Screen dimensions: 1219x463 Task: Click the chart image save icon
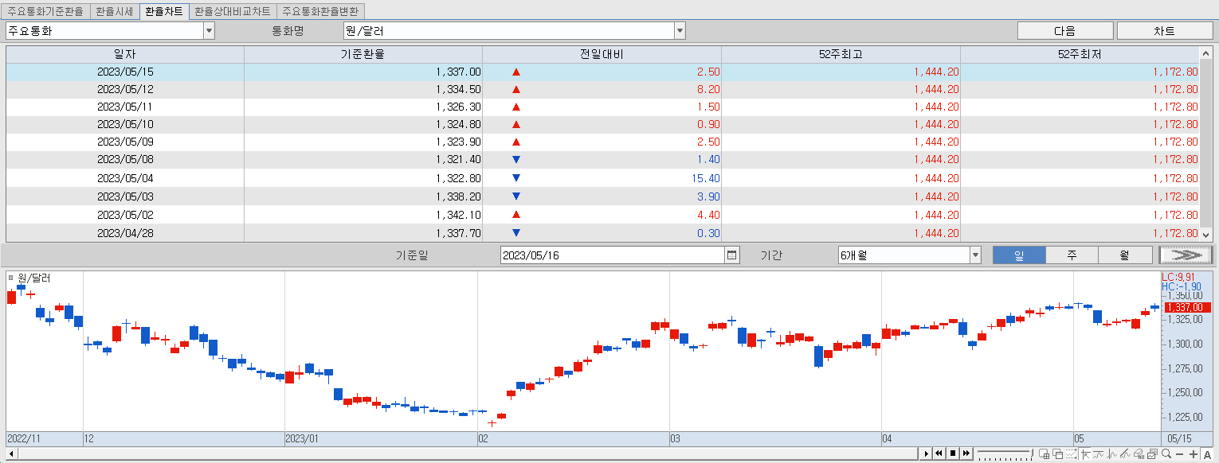tap(1152, 453)
